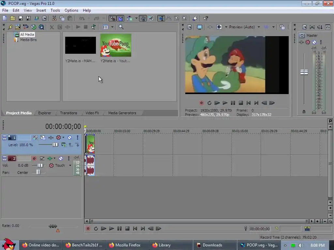The image size is (334, 250).
Task: Mute video track 1
Action: point(70,138)
